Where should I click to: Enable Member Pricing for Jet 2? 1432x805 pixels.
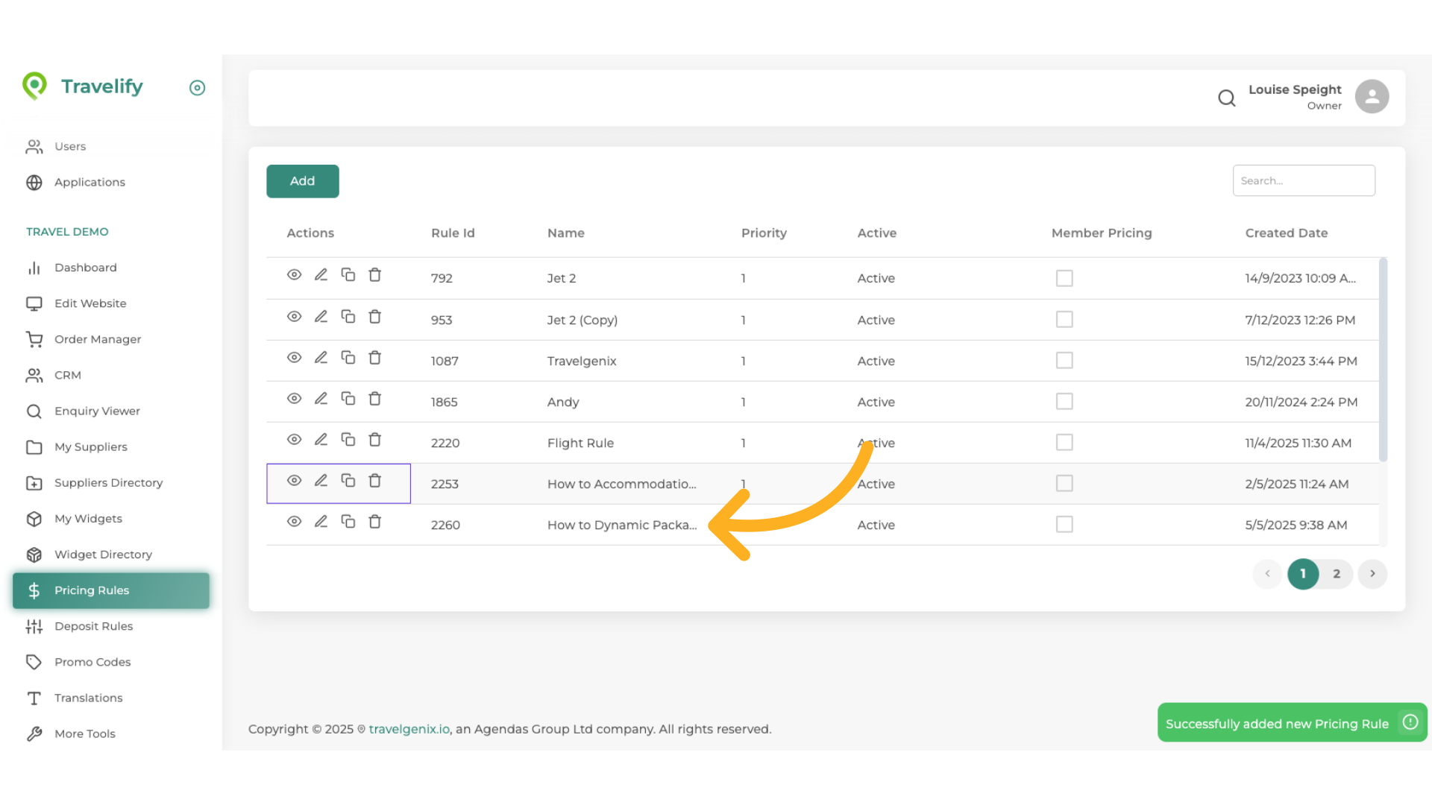tap(1064, 277)
